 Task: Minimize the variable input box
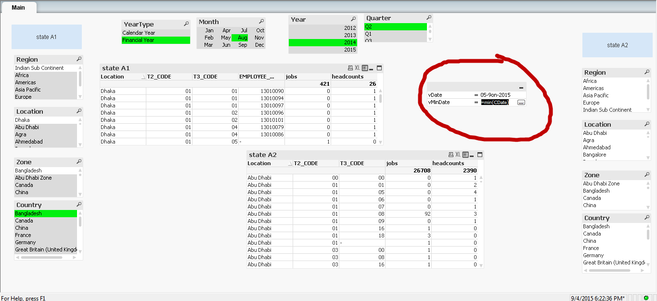click(x=522, y=88)
